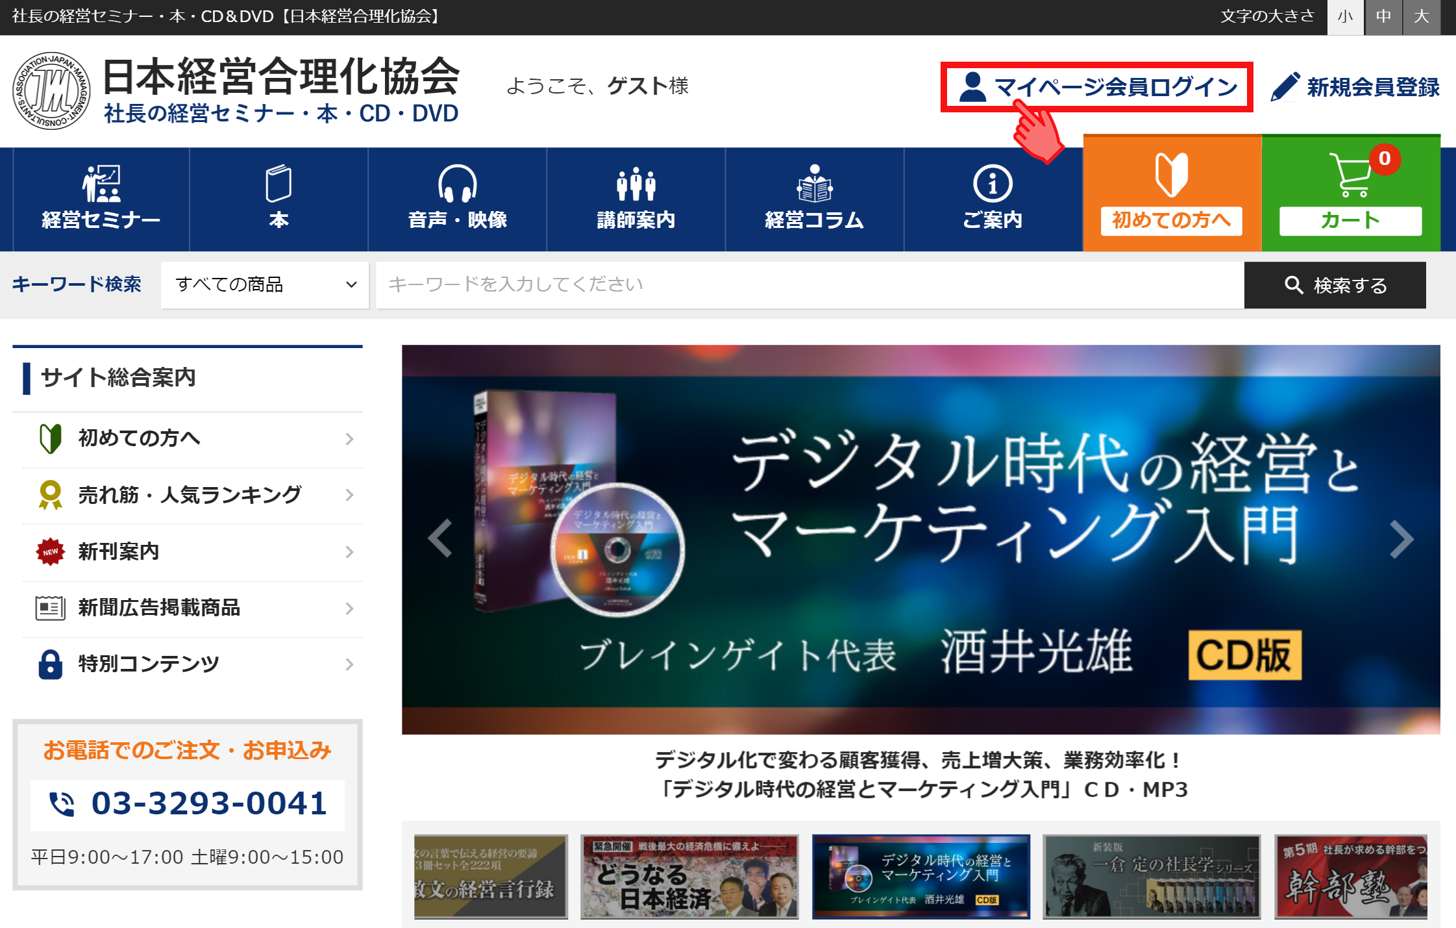Open 講師案内 people icon
Screen dimensions: 1456x928
coord(635,184)
